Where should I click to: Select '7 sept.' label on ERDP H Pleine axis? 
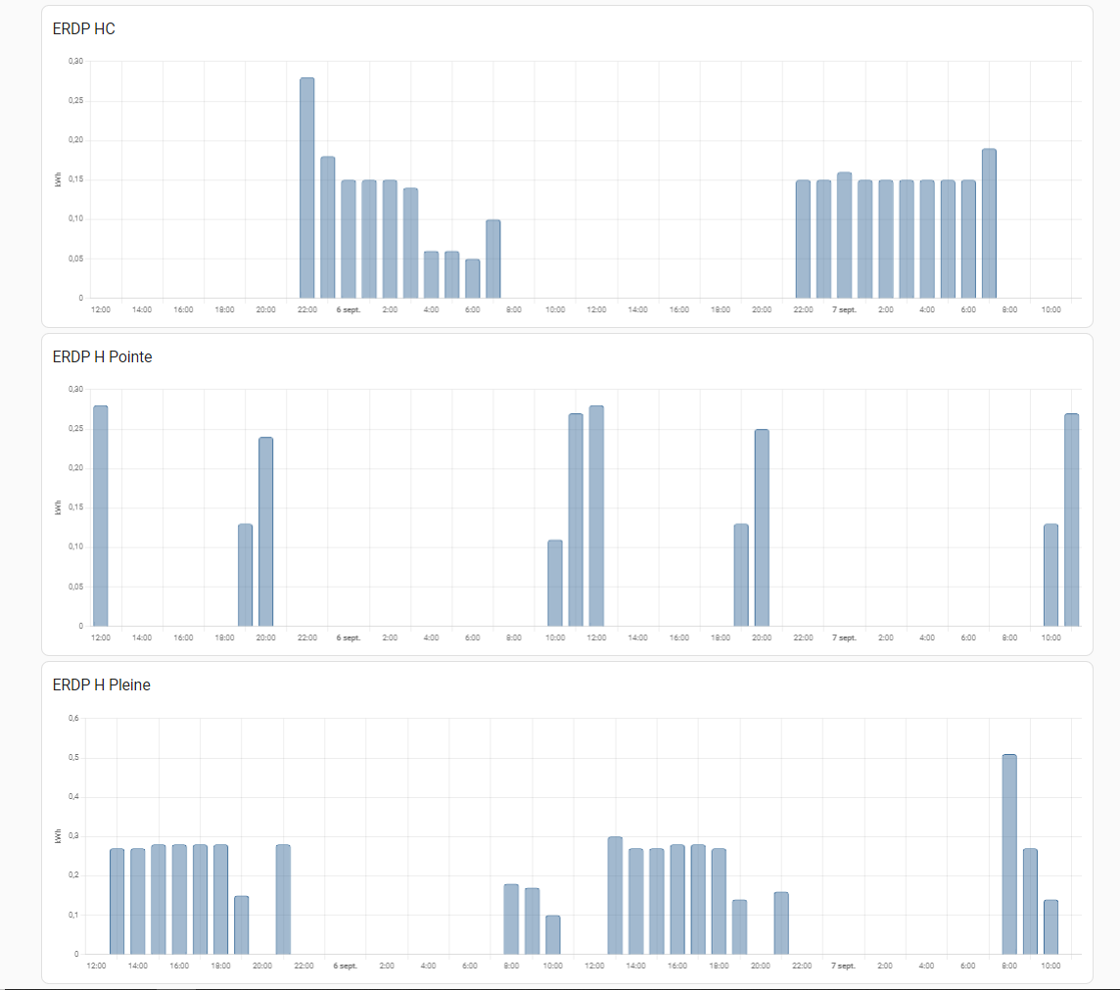(842, 966)
